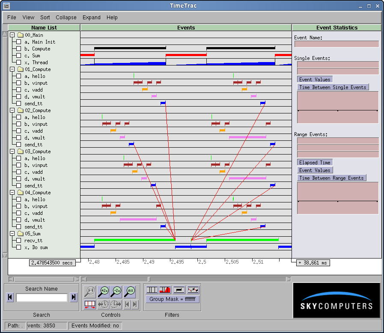Viewport: 384px width, 333px height.
Task: Click the 04_Compute folder icon
Action: pyautogui.click(x=21, y=193)
